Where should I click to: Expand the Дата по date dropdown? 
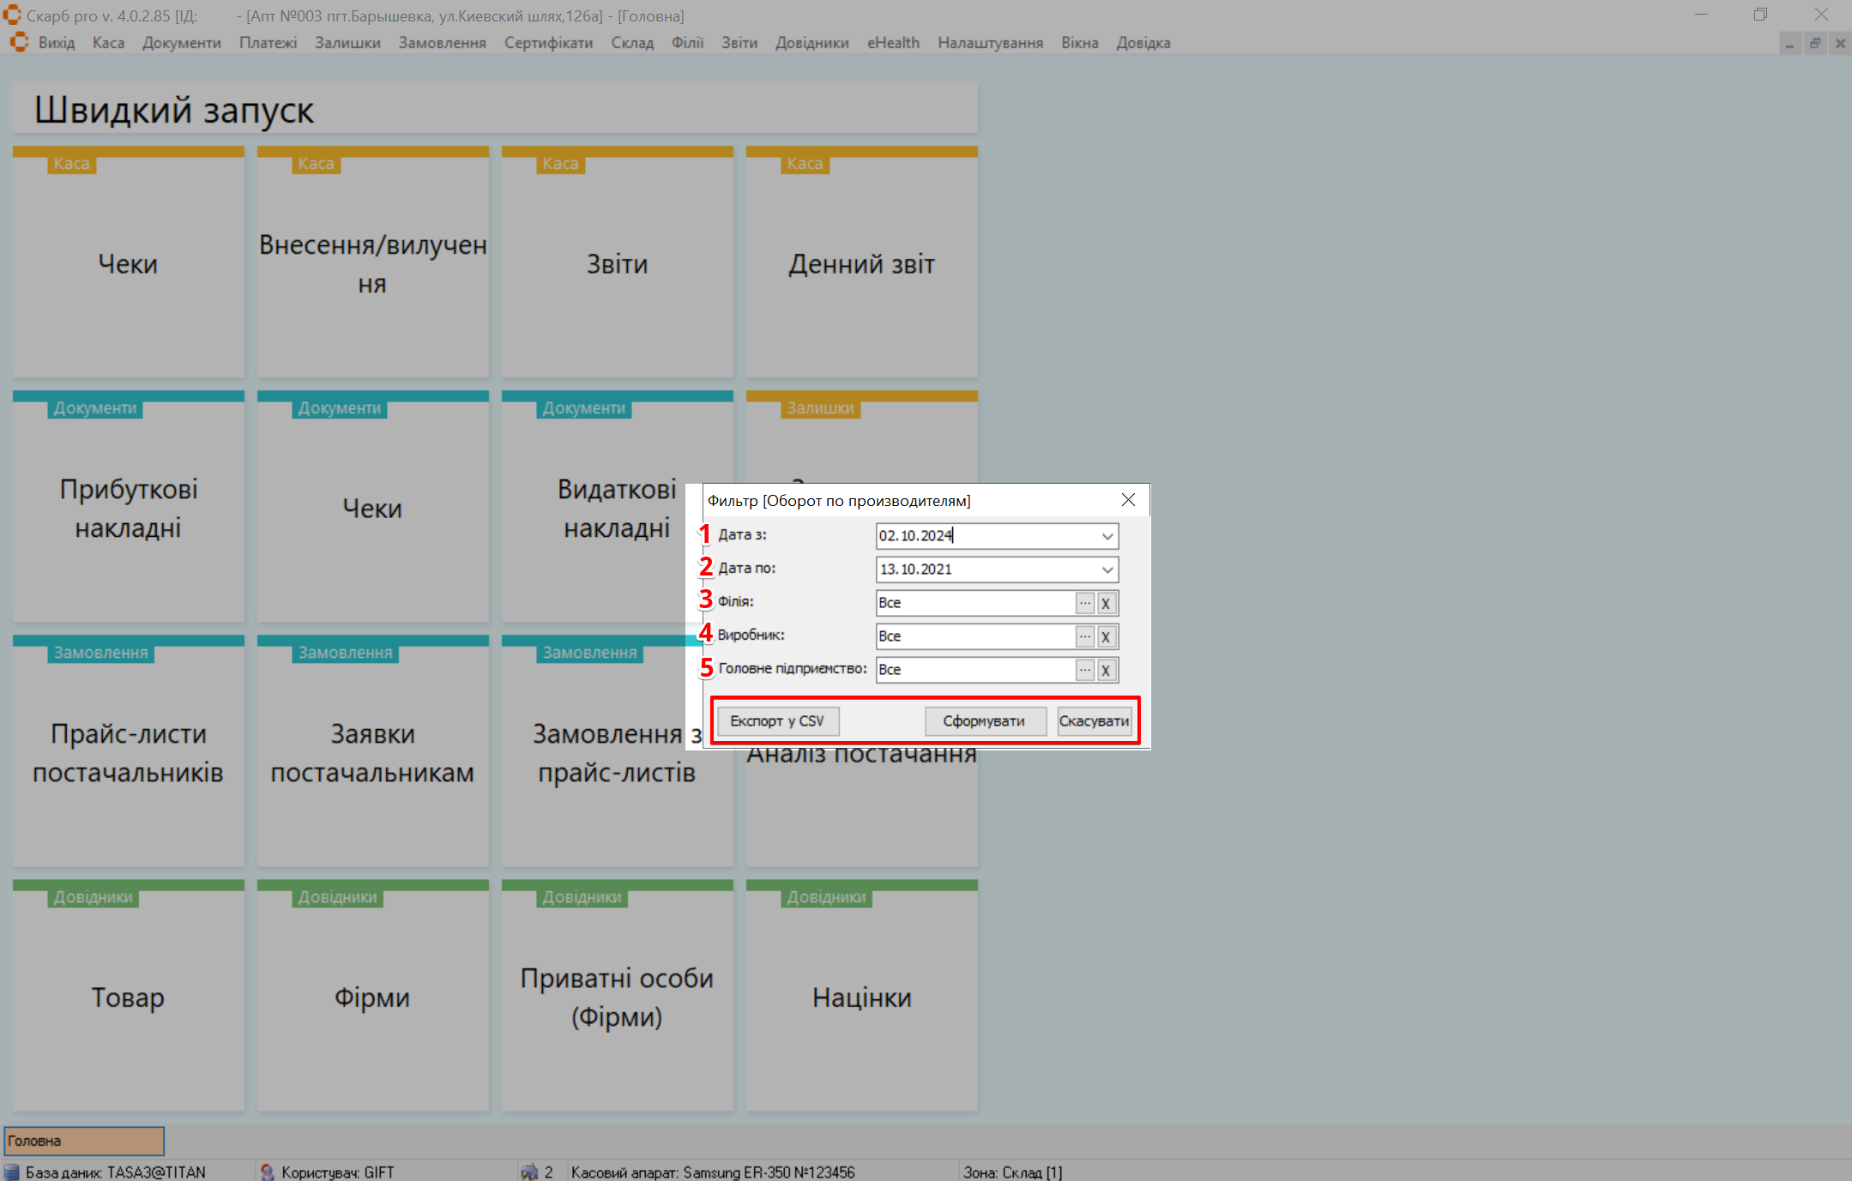pos(1107,569)
